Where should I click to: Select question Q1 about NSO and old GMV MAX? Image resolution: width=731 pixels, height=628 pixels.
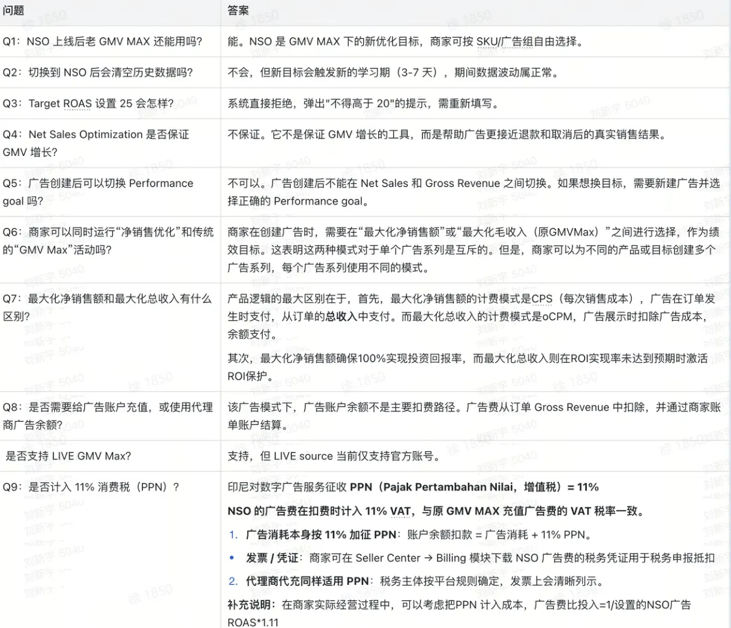click(103, 41)
